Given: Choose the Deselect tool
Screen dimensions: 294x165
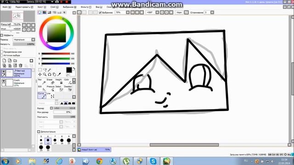Looking at the screenshot, I should [68, 88].
